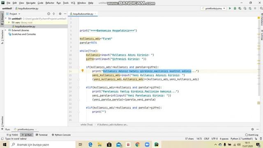Change file encoding UTF-8 in status bar
This screenshot has height=148, width=263.
point(215,139)
